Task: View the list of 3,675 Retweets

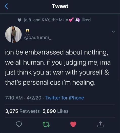Action: 22,111
